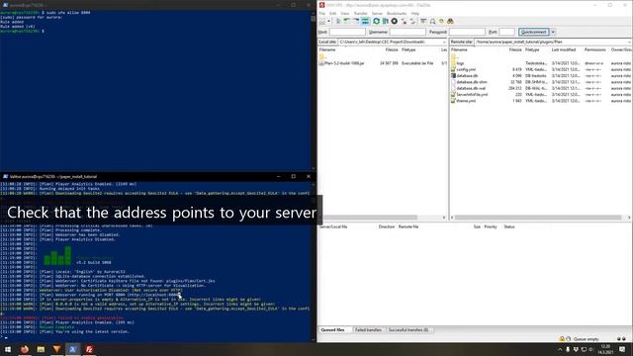Toggle the transfer queue display icon

(x=365, y=21)
